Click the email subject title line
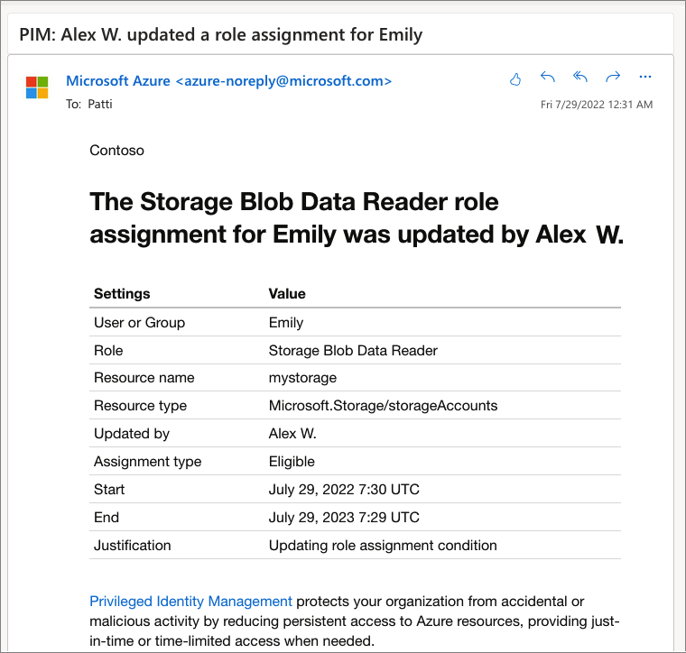This screenshot has height=653, width=686. tap(221, 35)
